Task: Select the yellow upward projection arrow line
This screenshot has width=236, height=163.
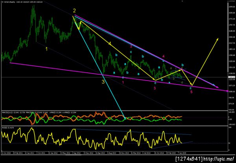Action: (x=205, y=62)
